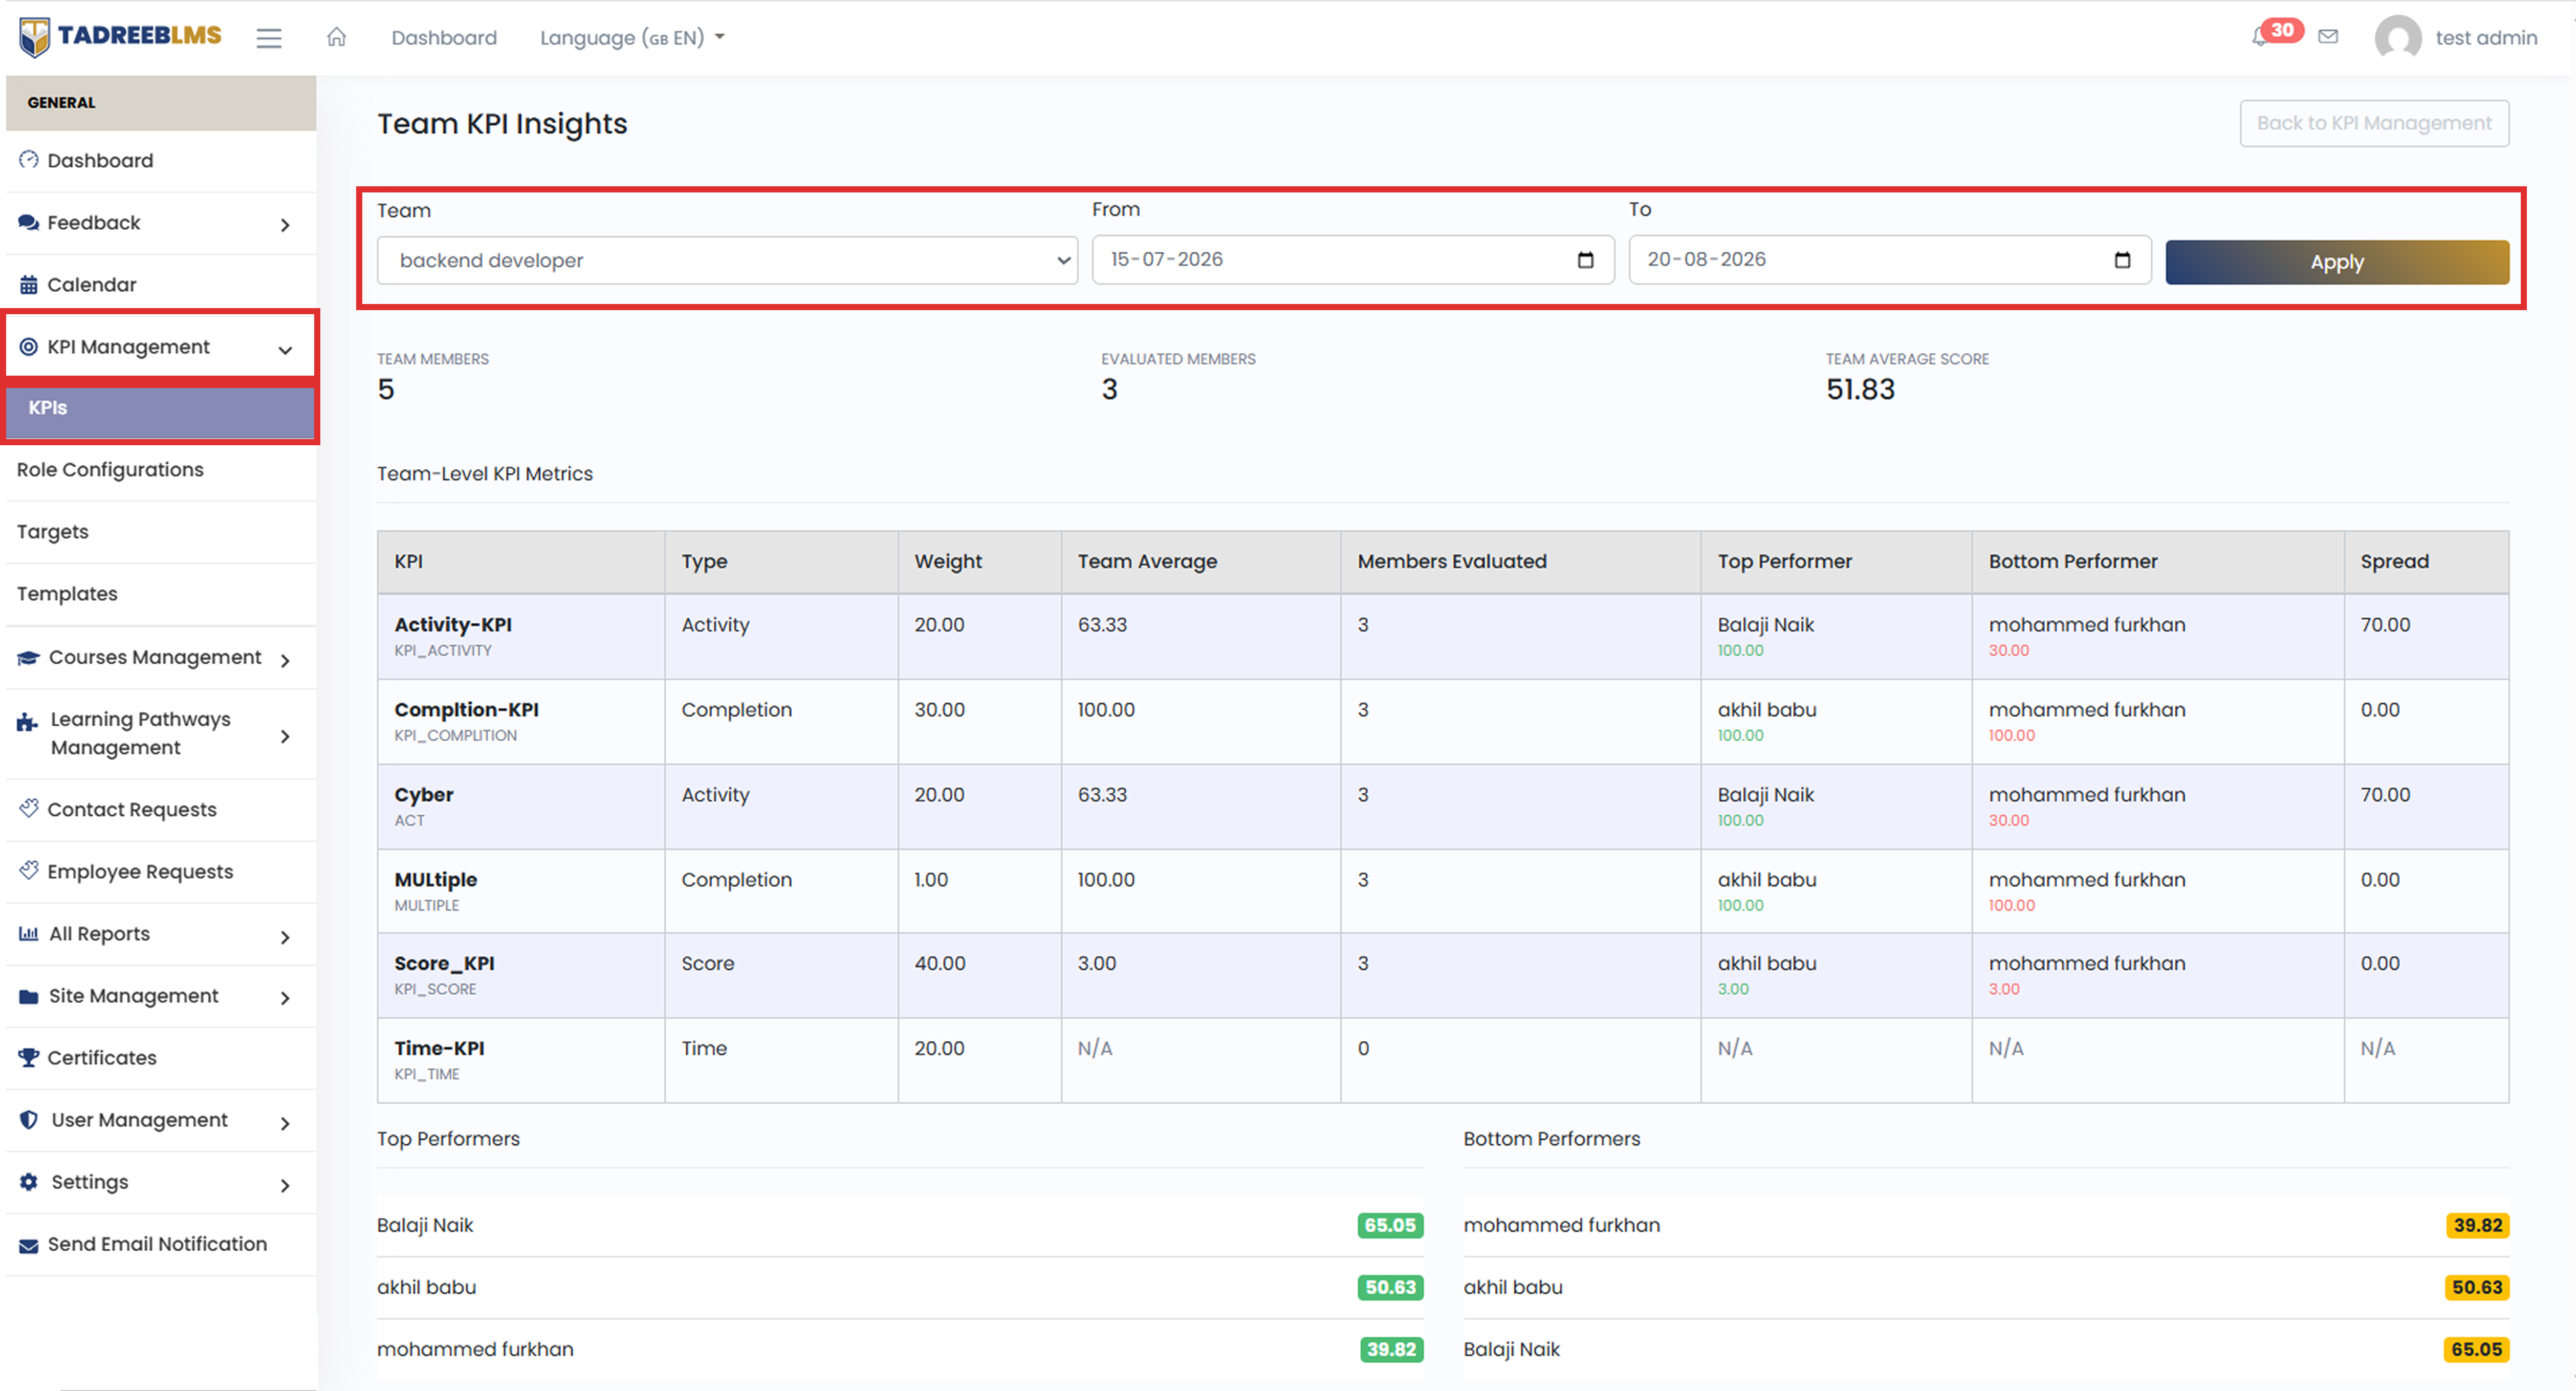The width and height of the screenshot is (2576, 1391).
Task: Expand the Settings chevron
Action: click(x=285, y=1185)
